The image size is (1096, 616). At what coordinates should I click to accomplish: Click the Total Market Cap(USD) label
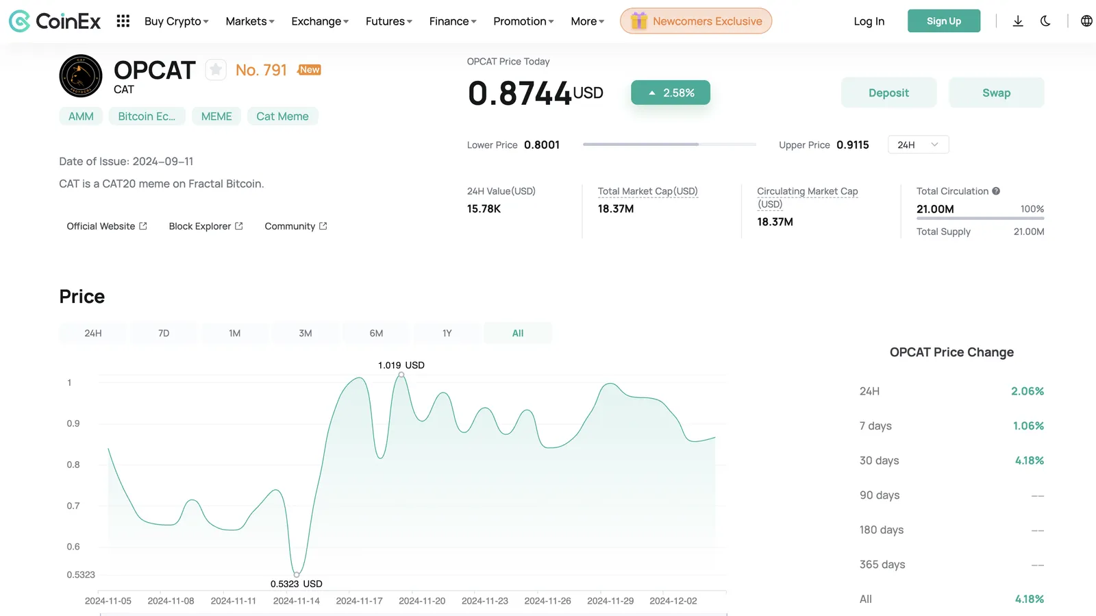[x=647, y=191]
